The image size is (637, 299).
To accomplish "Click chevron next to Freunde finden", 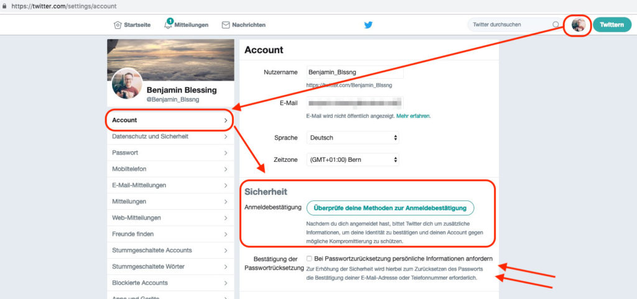I will click(x=226, y=234).
